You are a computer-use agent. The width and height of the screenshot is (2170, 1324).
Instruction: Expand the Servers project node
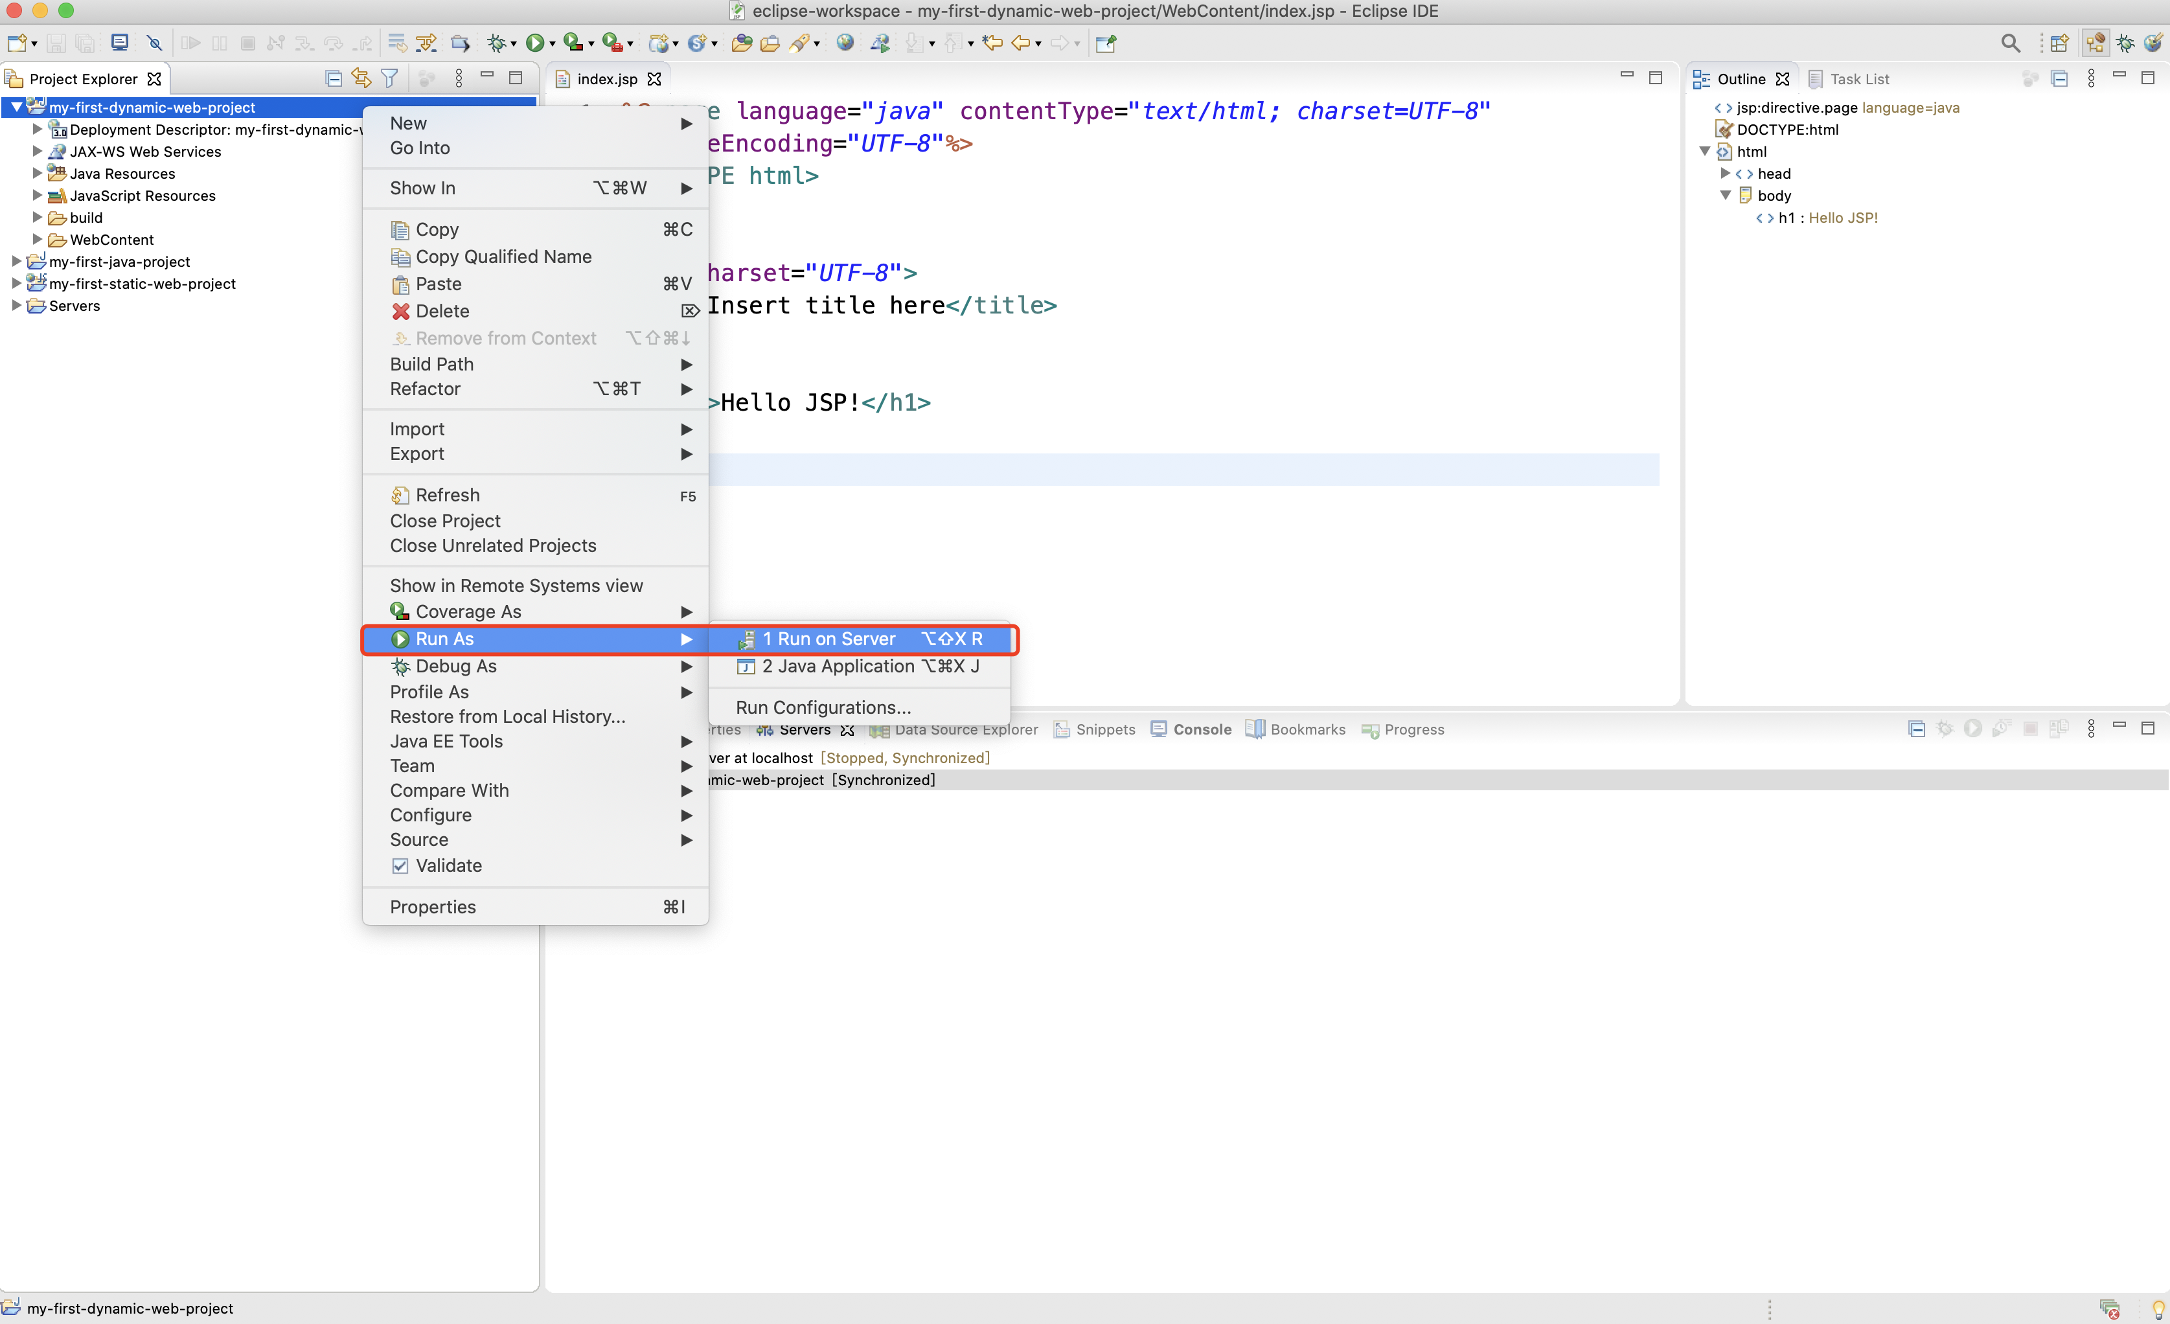click(16, 305)
